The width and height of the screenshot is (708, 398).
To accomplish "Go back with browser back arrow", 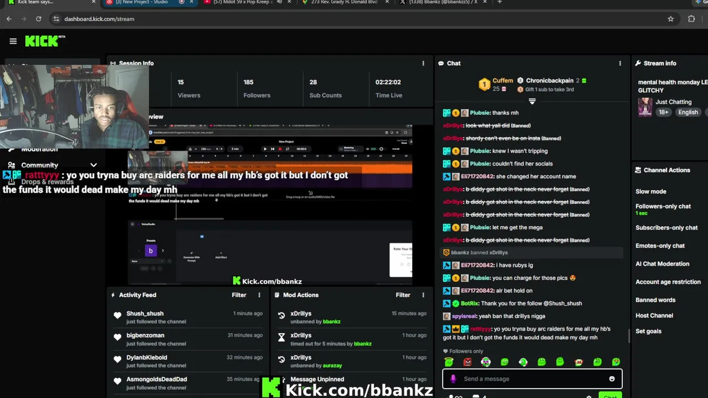I will pyautogui.click(x=9, y=19).
